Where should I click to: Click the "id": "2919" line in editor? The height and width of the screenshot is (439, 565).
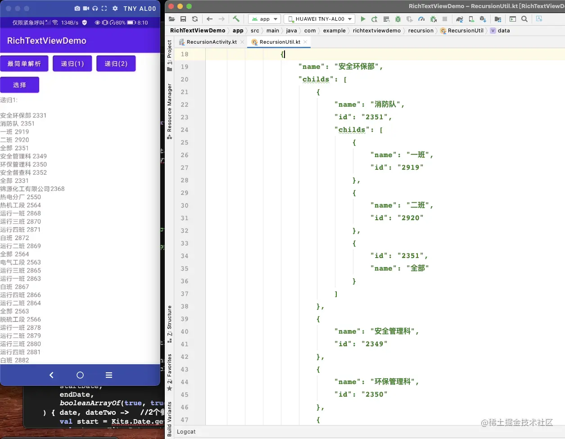397,167
